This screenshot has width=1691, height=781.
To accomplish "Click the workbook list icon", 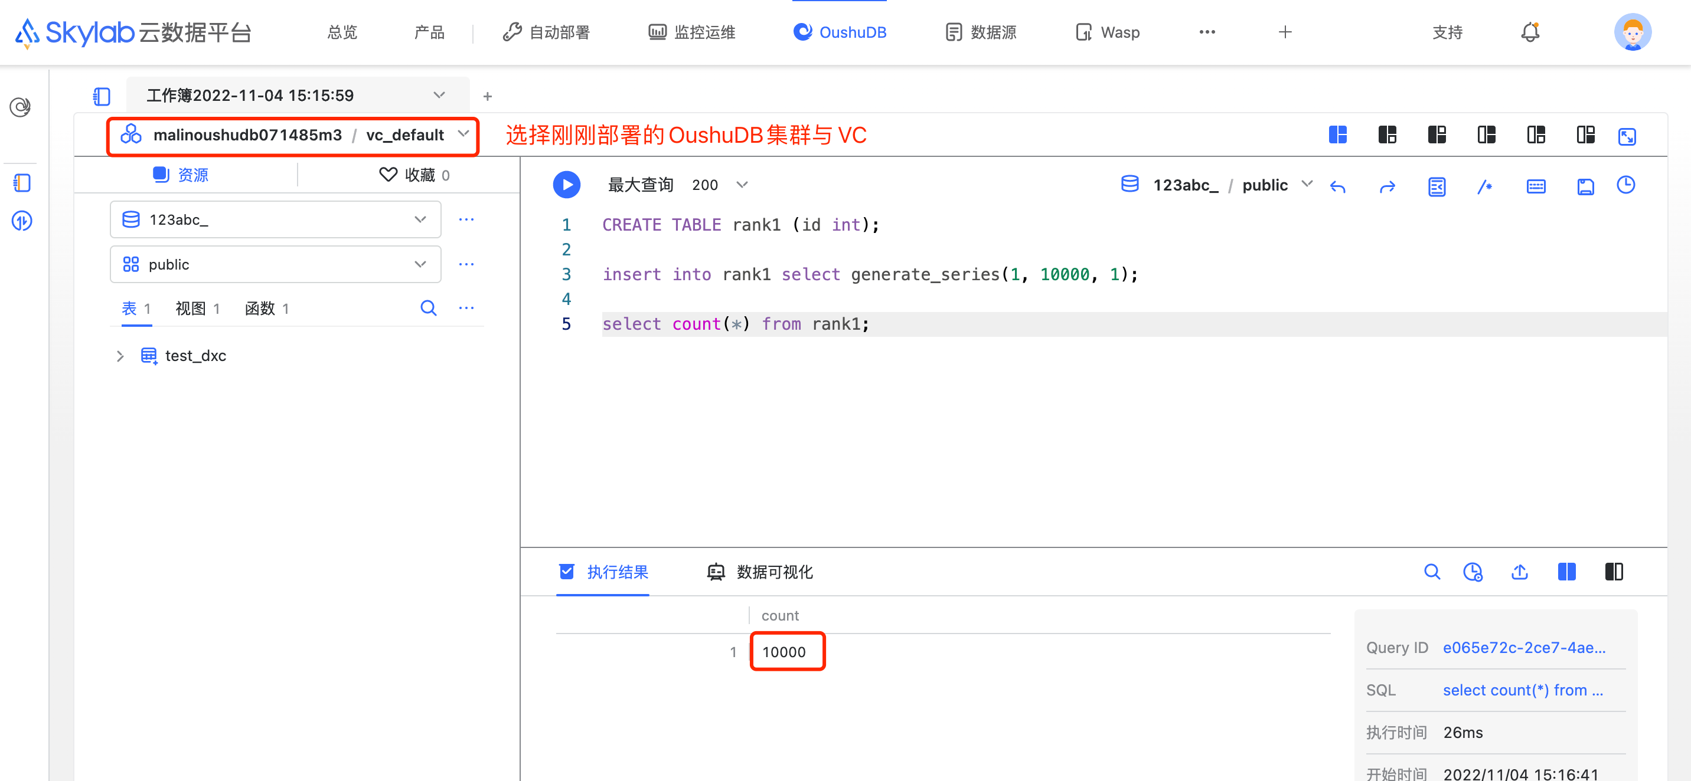I will [x=101, y=96].
